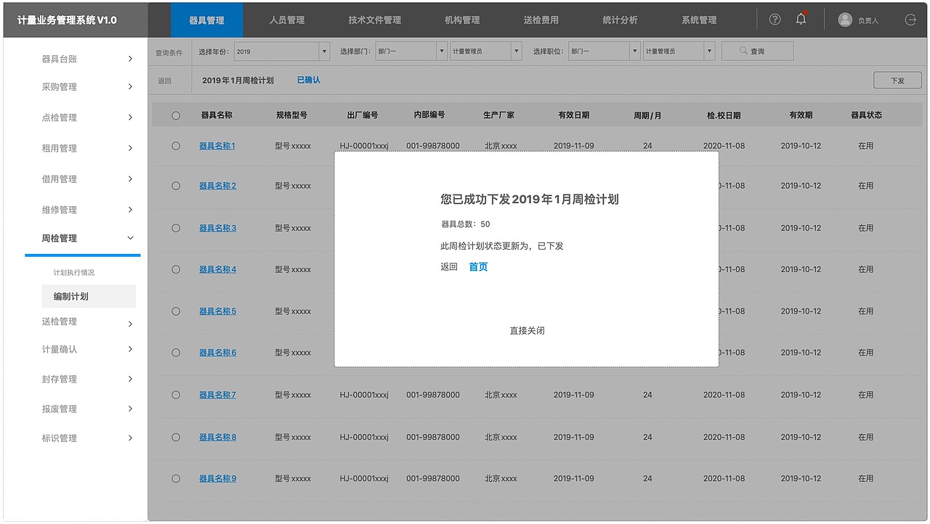Open the 选择年份 2019 dropdown
930x524 pixels.
coord(282,51)
